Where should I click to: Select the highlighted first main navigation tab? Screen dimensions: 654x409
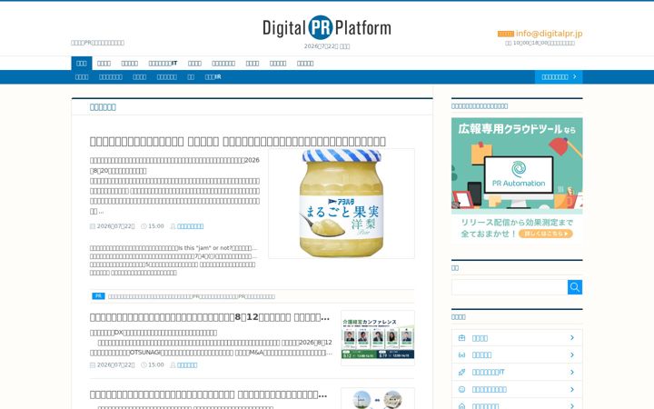tap(82, 64)
